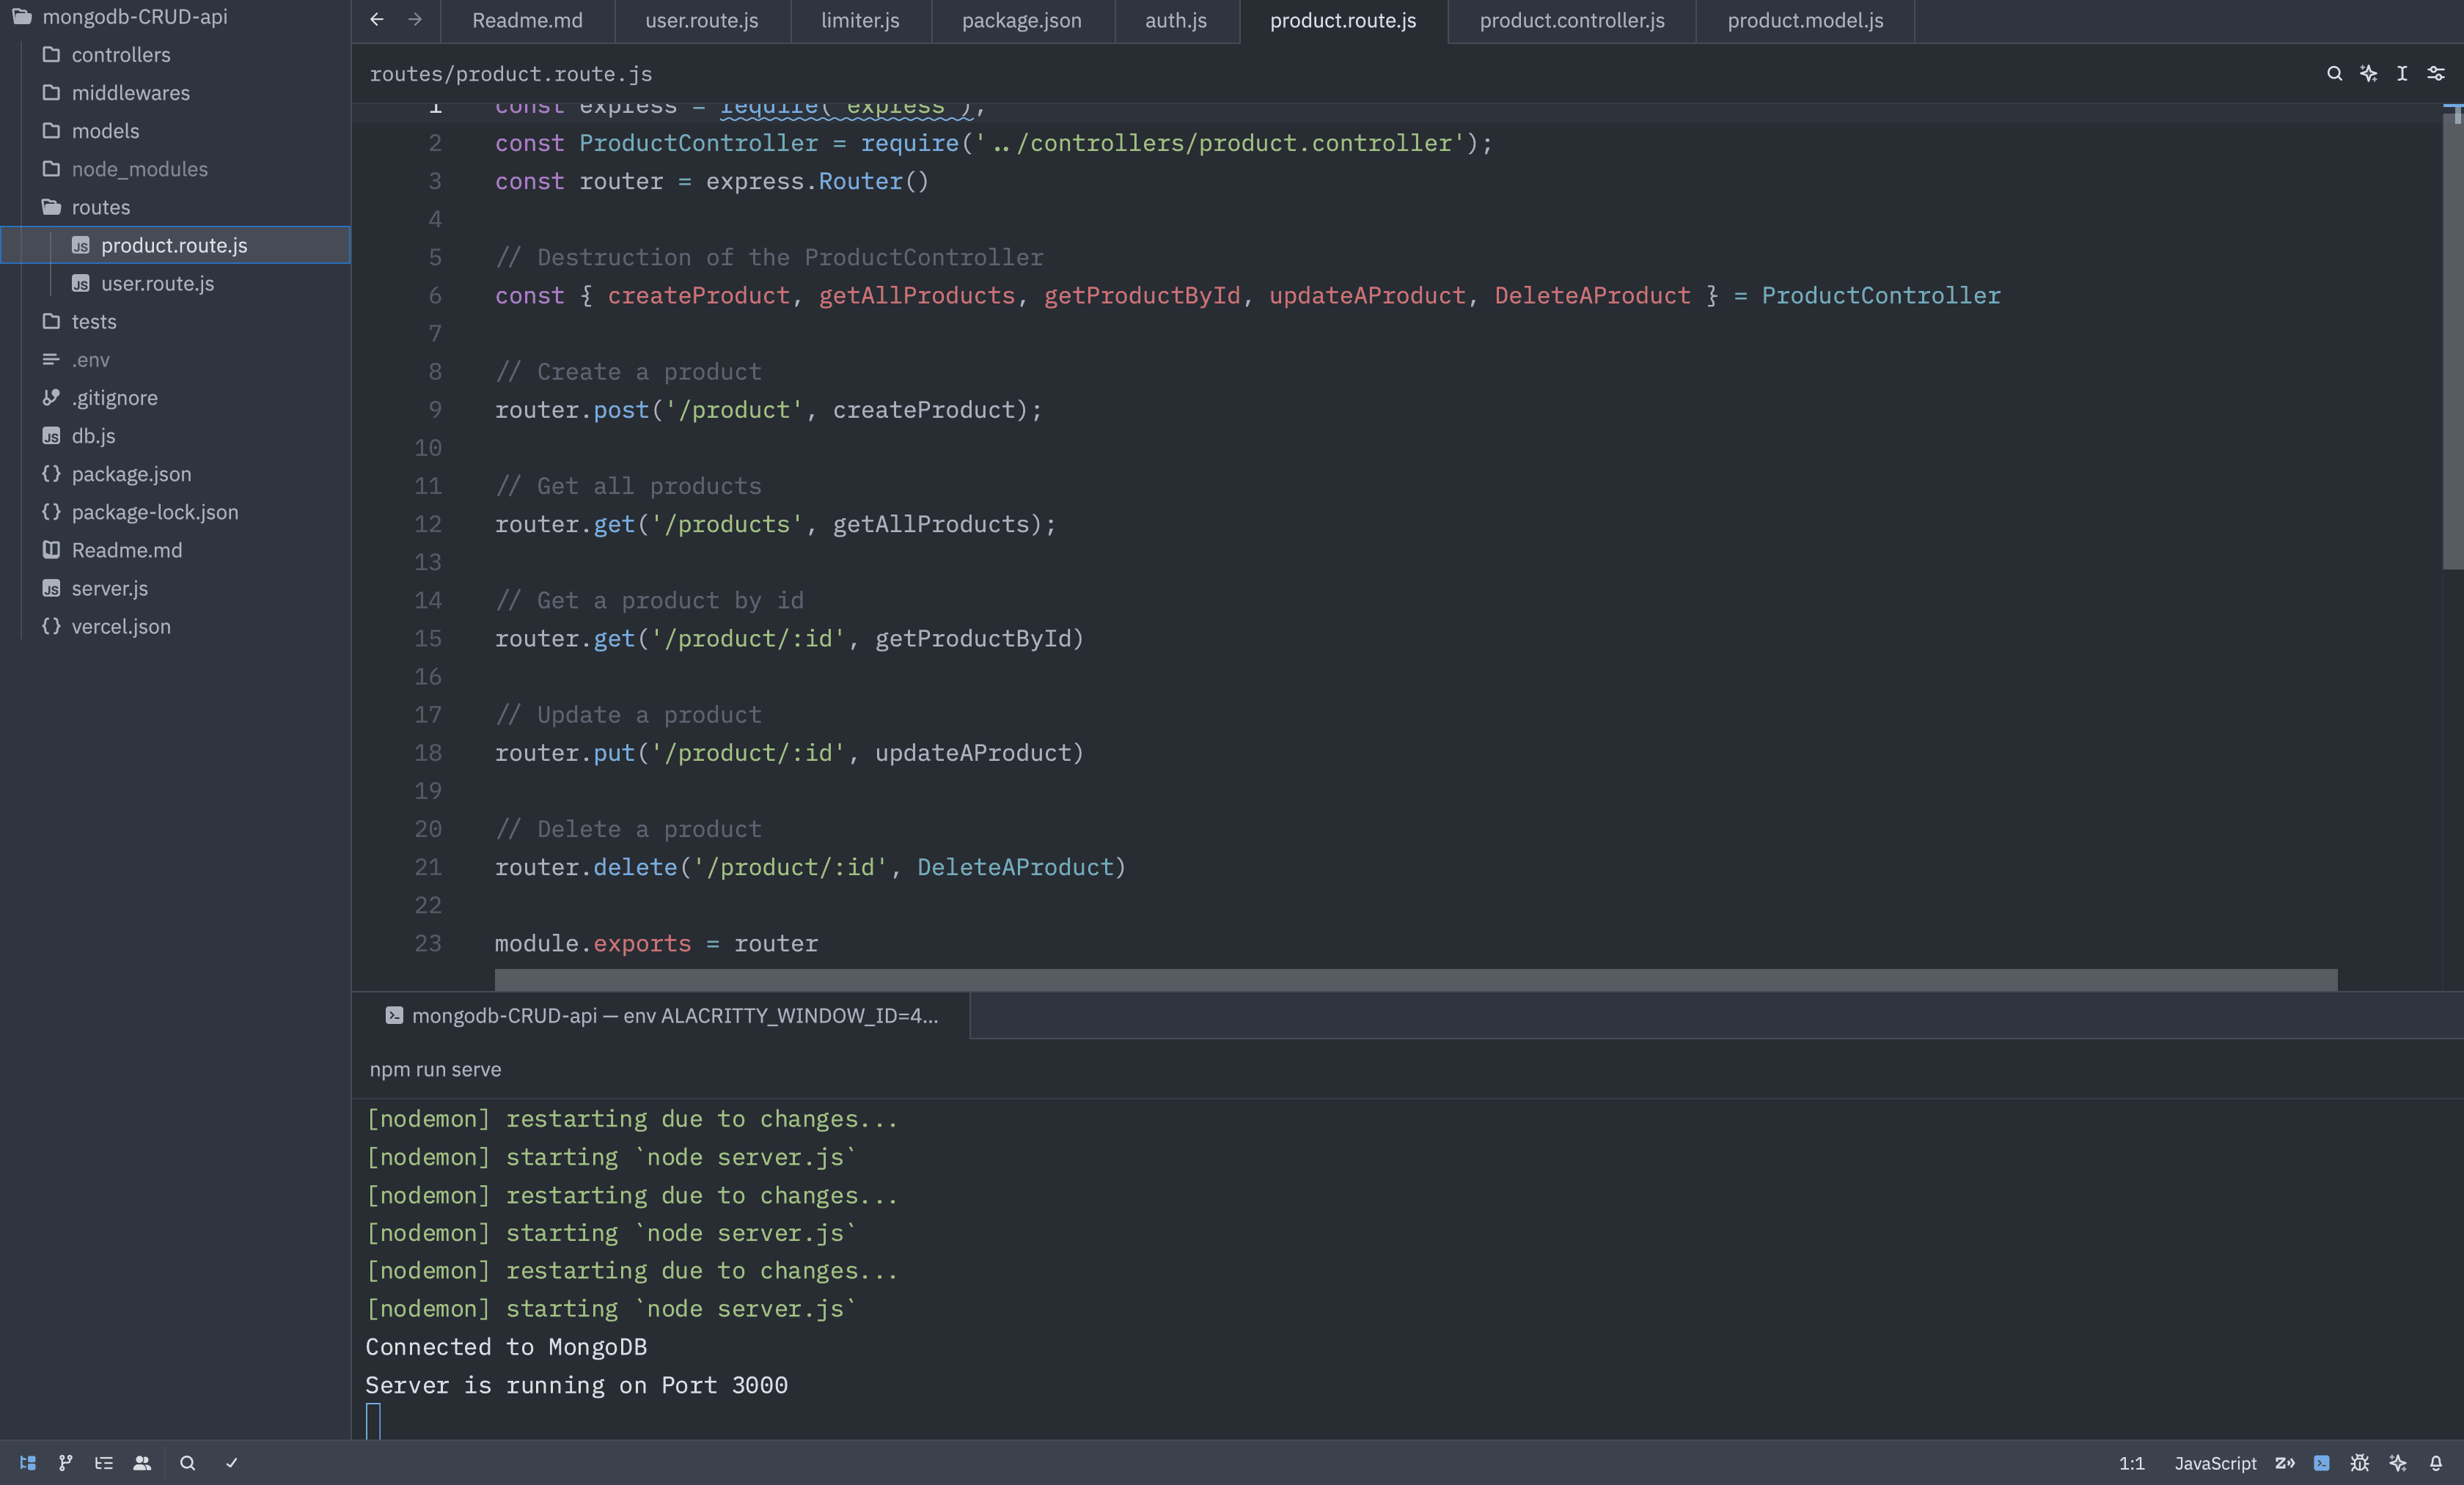
Task: Open package.json from the file tree
Action: [175, 473]
